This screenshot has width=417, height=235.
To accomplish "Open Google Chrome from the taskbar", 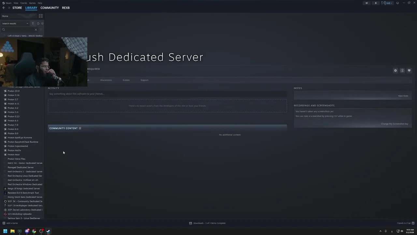I will [x=34, y=231].
